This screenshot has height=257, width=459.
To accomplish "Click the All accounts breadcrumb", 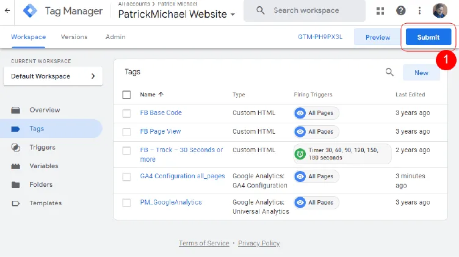I will coord(134,4).
